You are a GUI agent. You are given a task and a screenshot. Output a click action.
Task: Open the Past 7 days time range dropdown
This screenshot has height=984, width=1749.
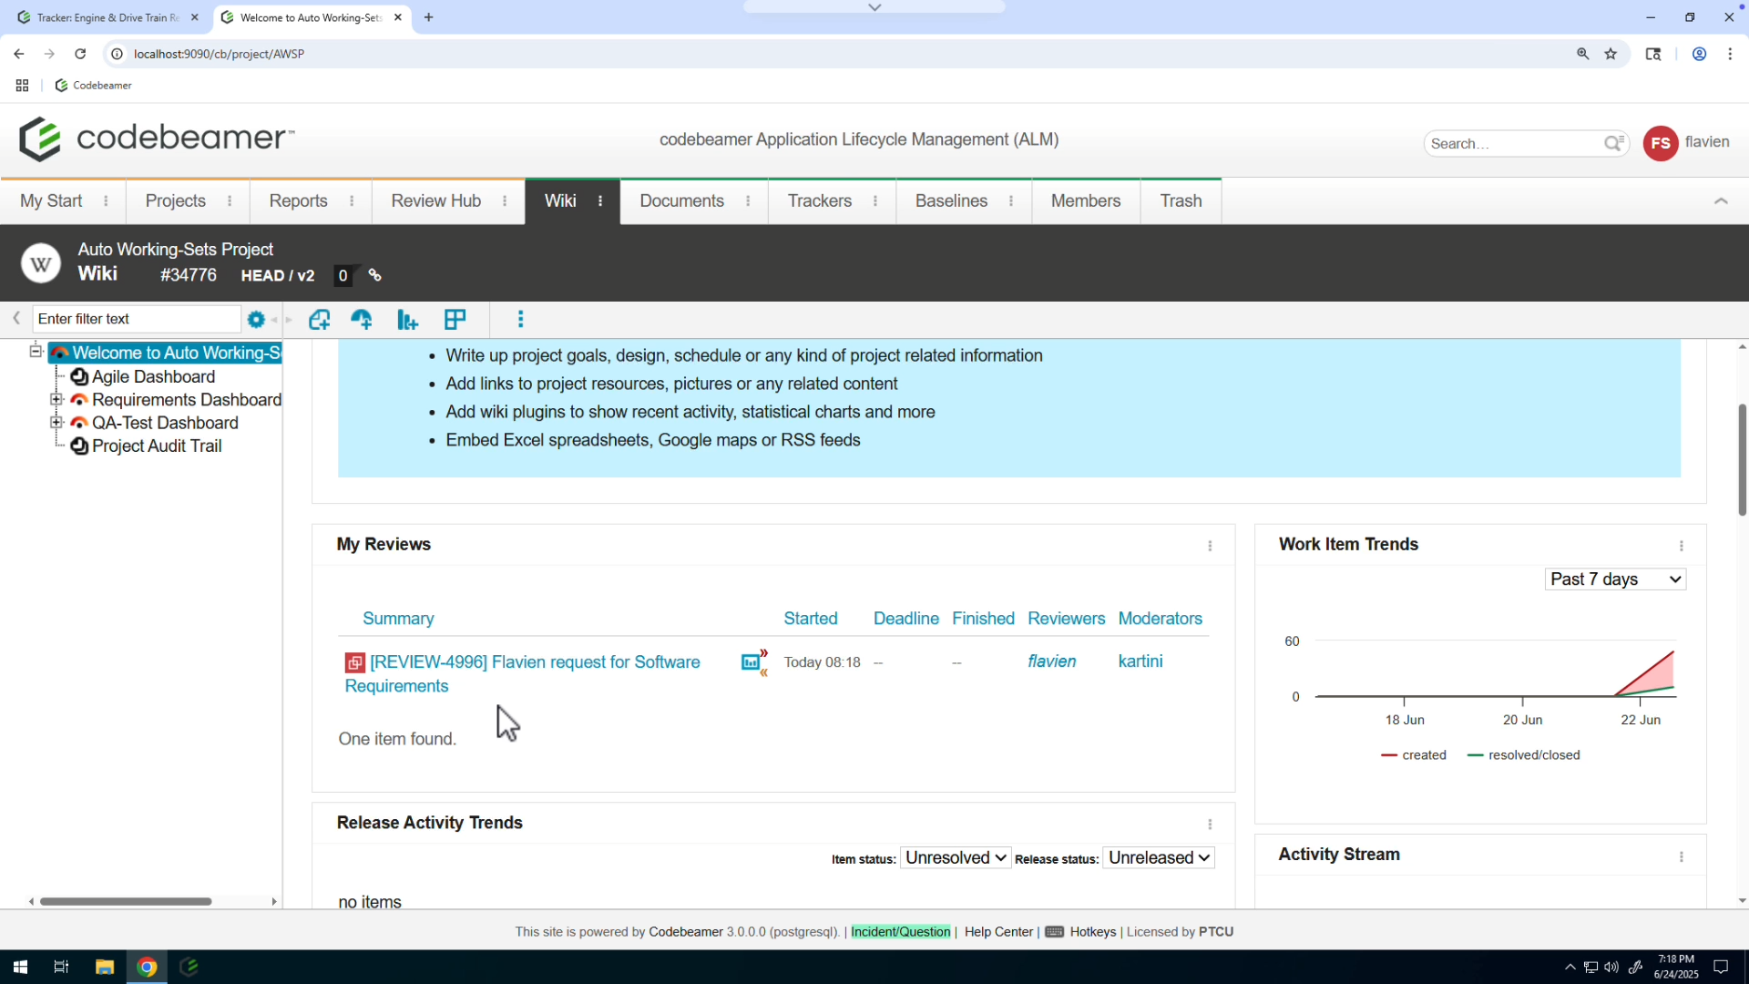click(1615, 579)
